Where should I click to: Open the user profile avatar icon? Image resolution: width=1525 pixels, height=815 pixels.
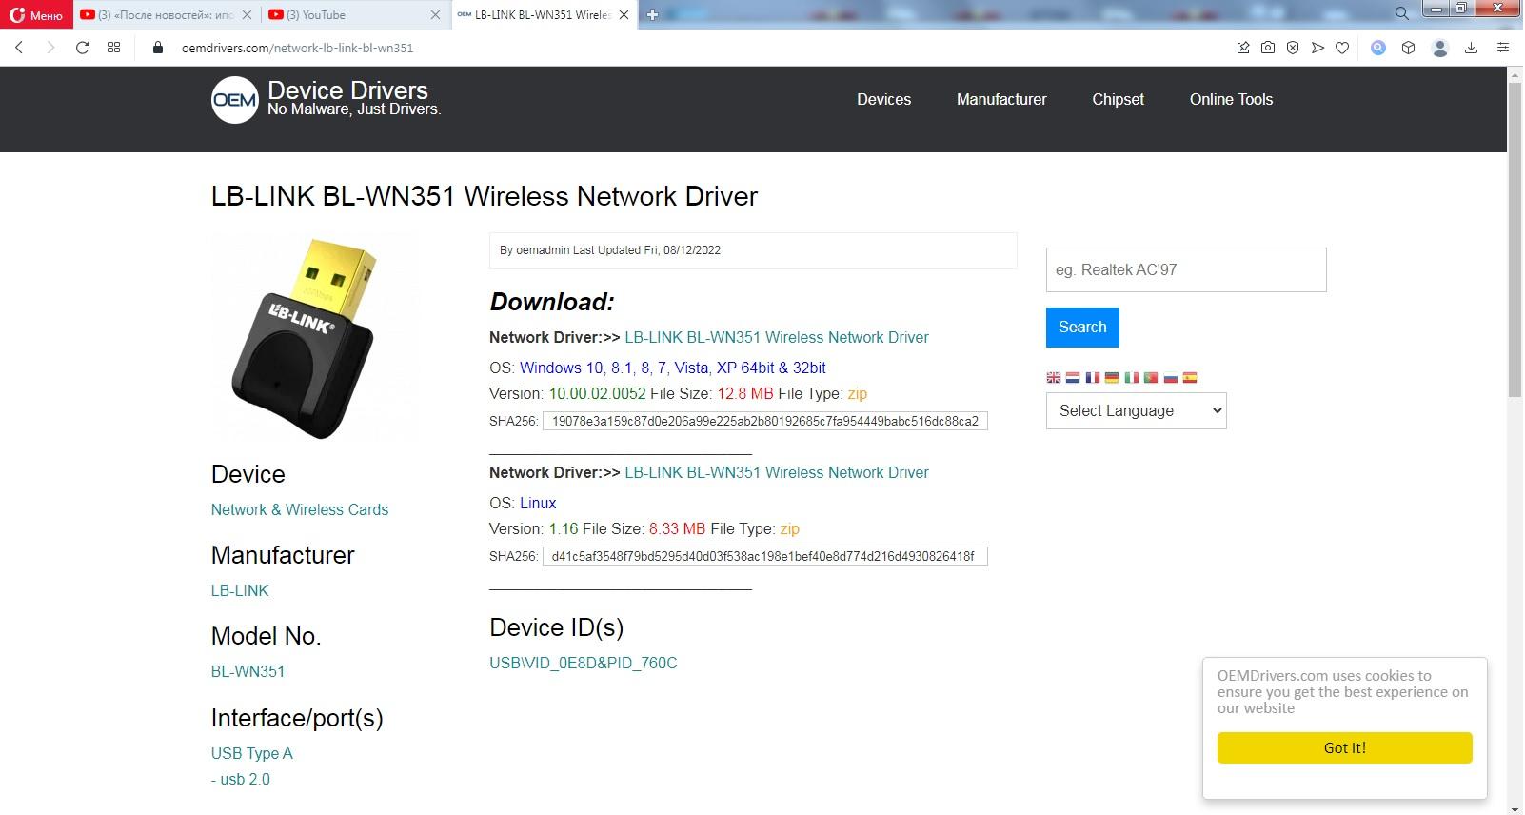click(x=1440, y=48)
